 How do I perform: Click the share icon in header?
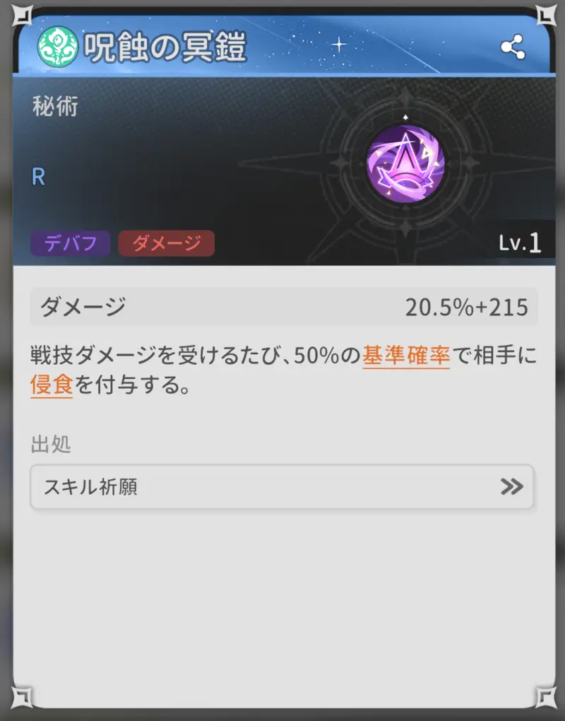513,47
